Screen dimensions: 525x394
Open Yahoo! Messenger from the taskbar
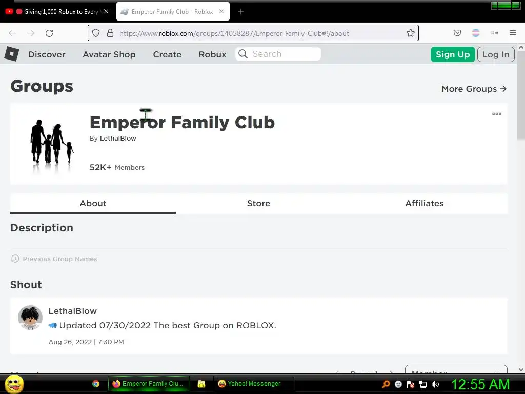254,384
